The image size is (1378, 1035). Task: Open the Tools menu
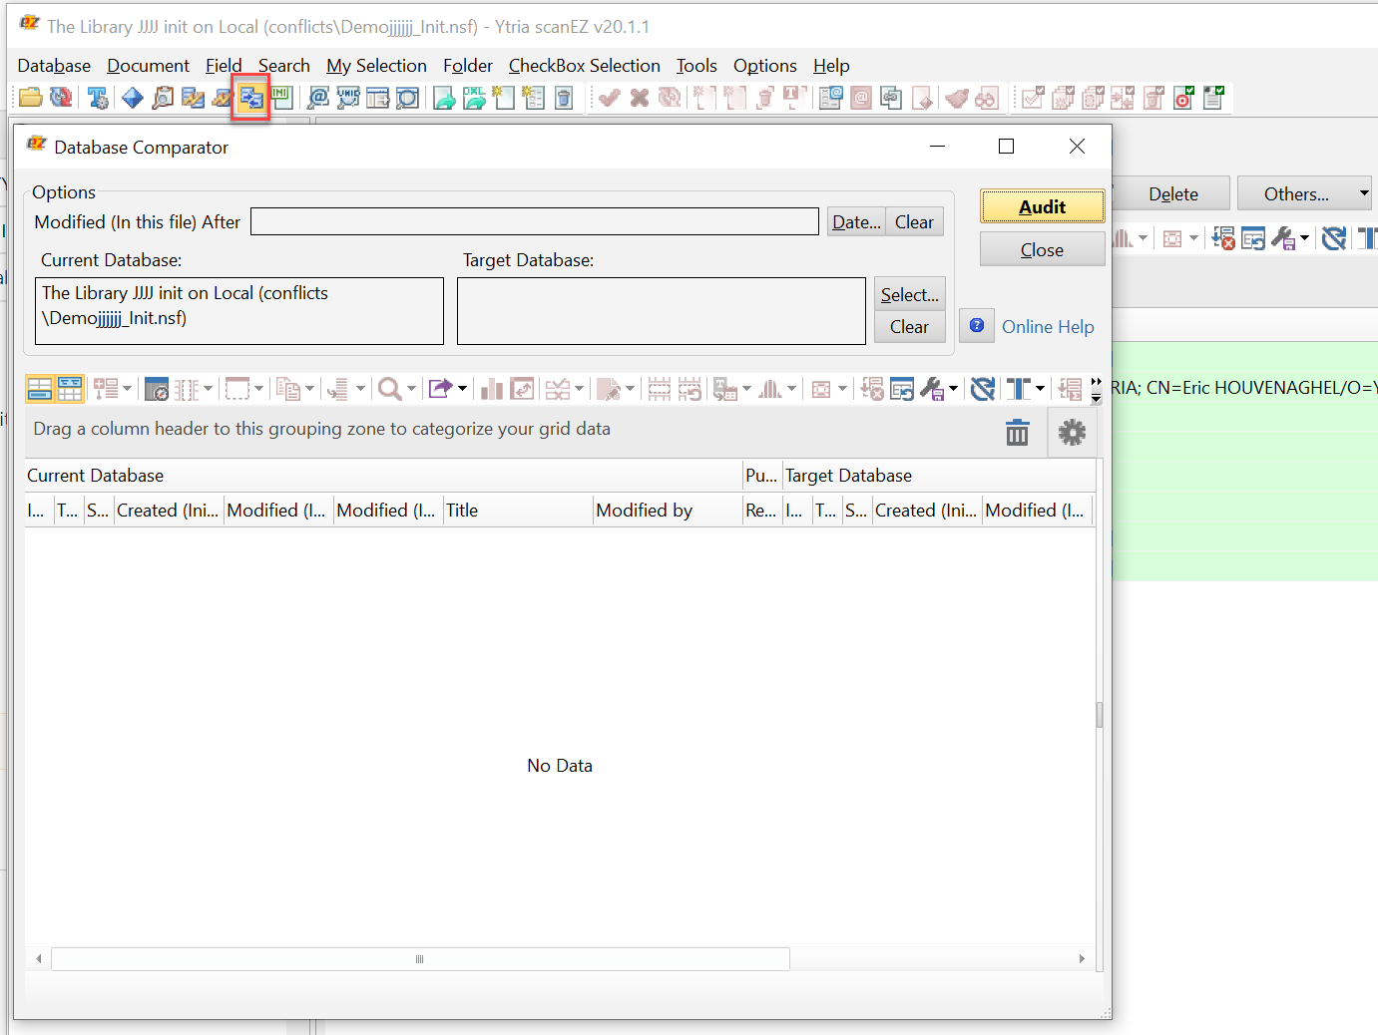click(695, 66)
